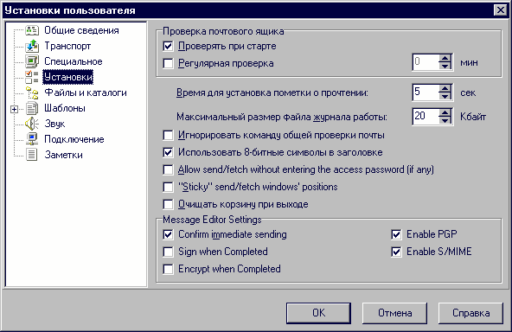This screenshot has width=512, height=332.
Task: Click the Файлы и каталоги folder icon
Action: click(x=32, y=93)
